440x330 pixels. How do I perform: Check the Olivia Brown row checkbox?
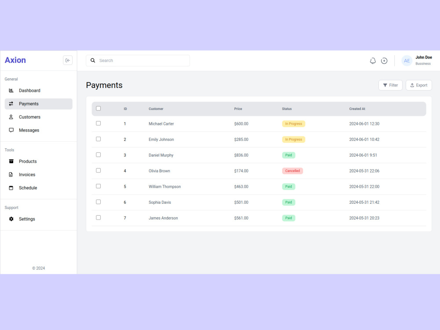[98, 170]
